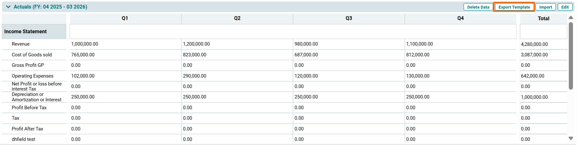
Task: Click the Gross Profit GP row label
Action: pyautogui.click(x=28, y=65)
